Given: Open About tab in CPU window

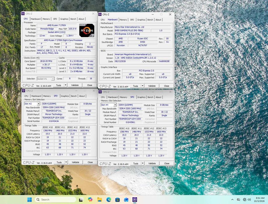Looking at the screenshot, I should click(81, 19).
